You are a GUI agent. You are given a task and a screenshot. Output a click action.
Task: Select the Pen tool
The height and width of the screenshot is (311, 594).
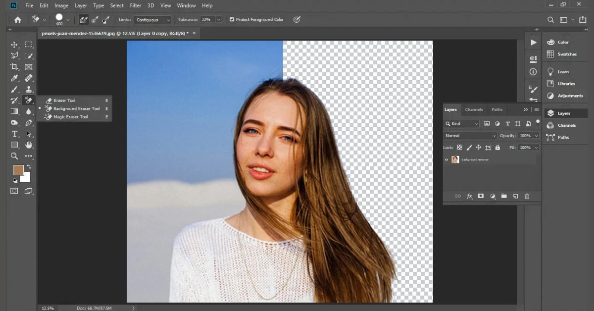pos(29,122)
